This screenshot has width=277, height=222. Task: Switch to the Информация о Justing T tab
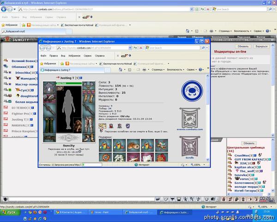tap(72, 70)
